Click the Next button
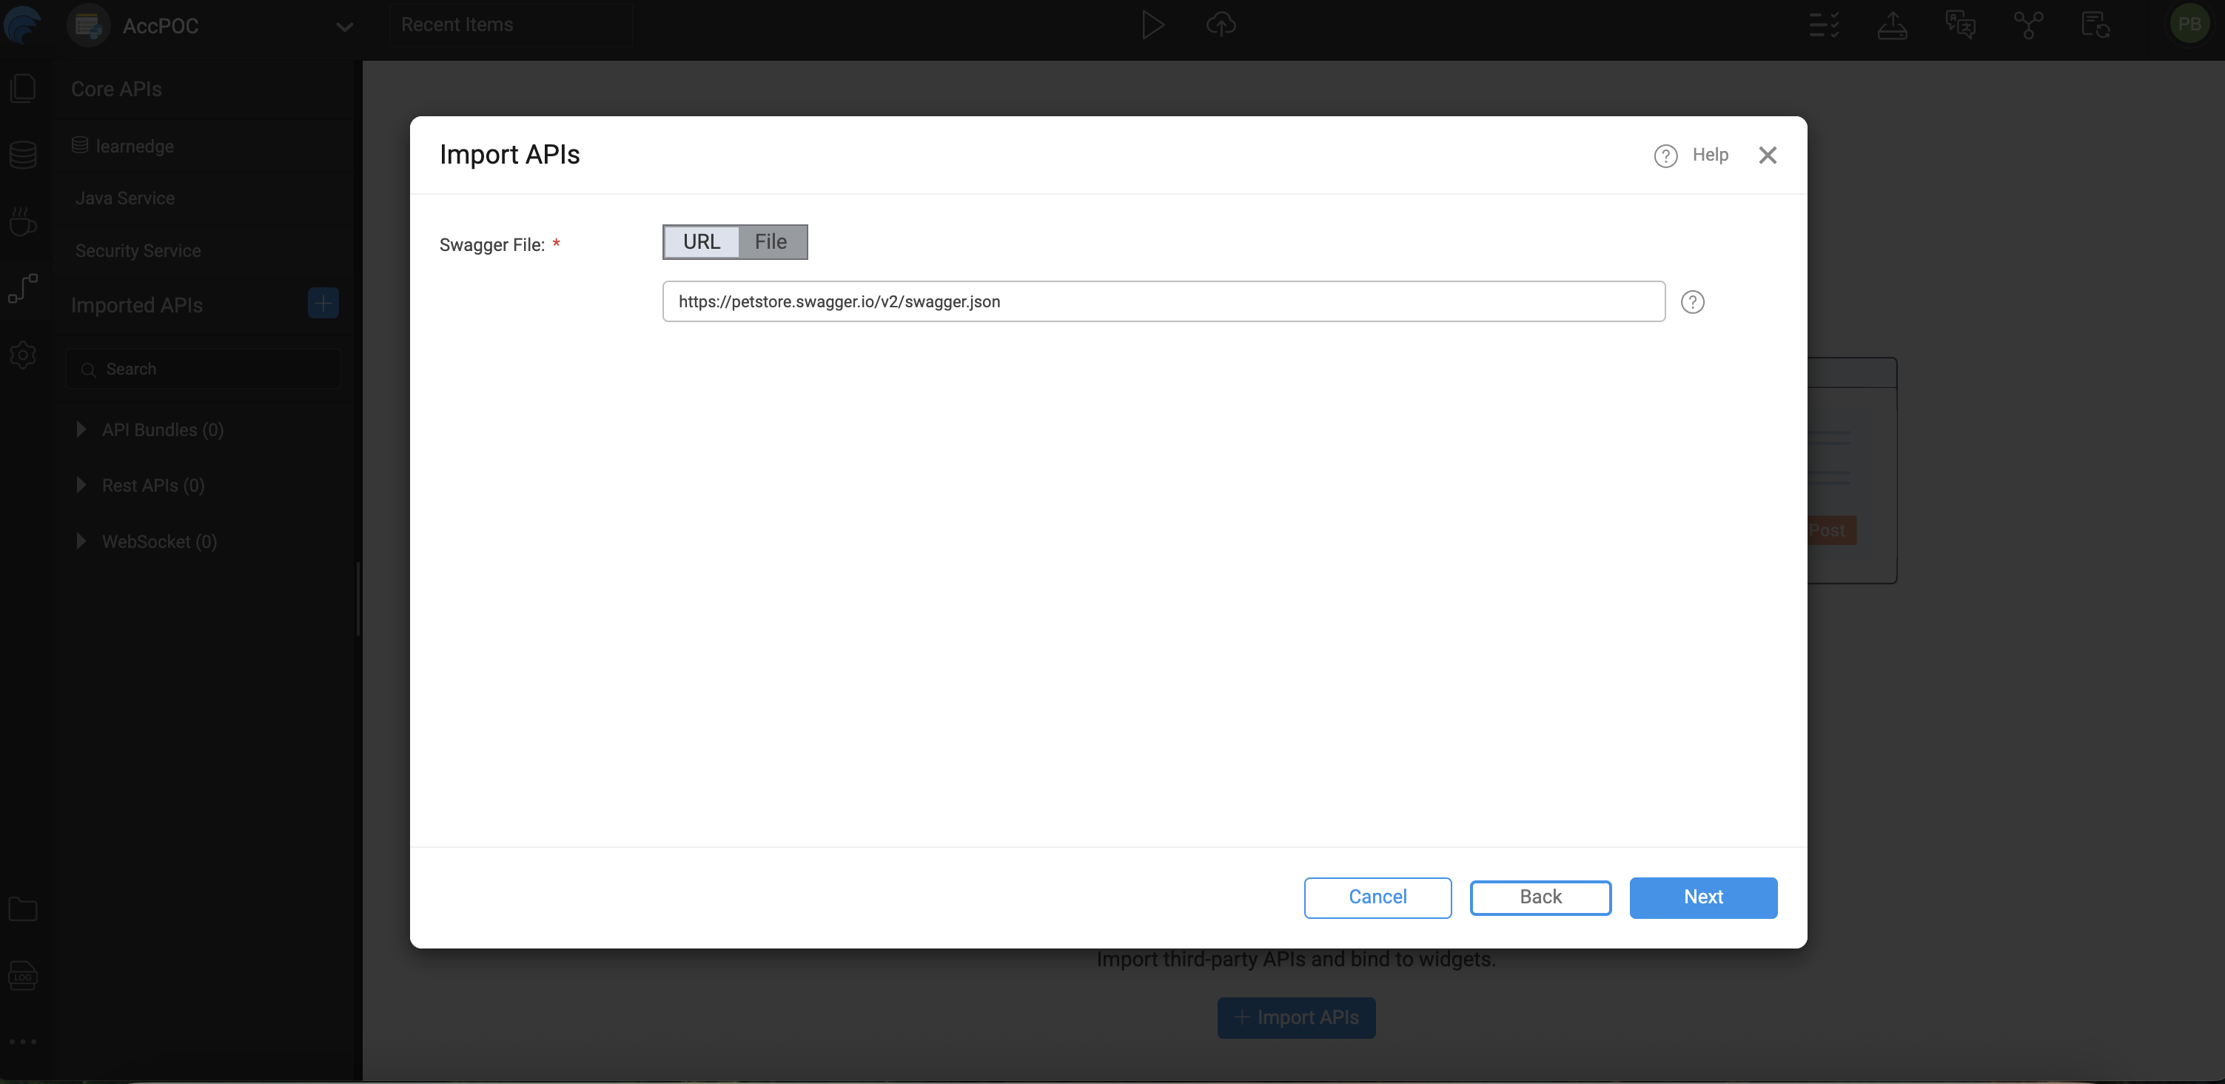 [1702, 897]
